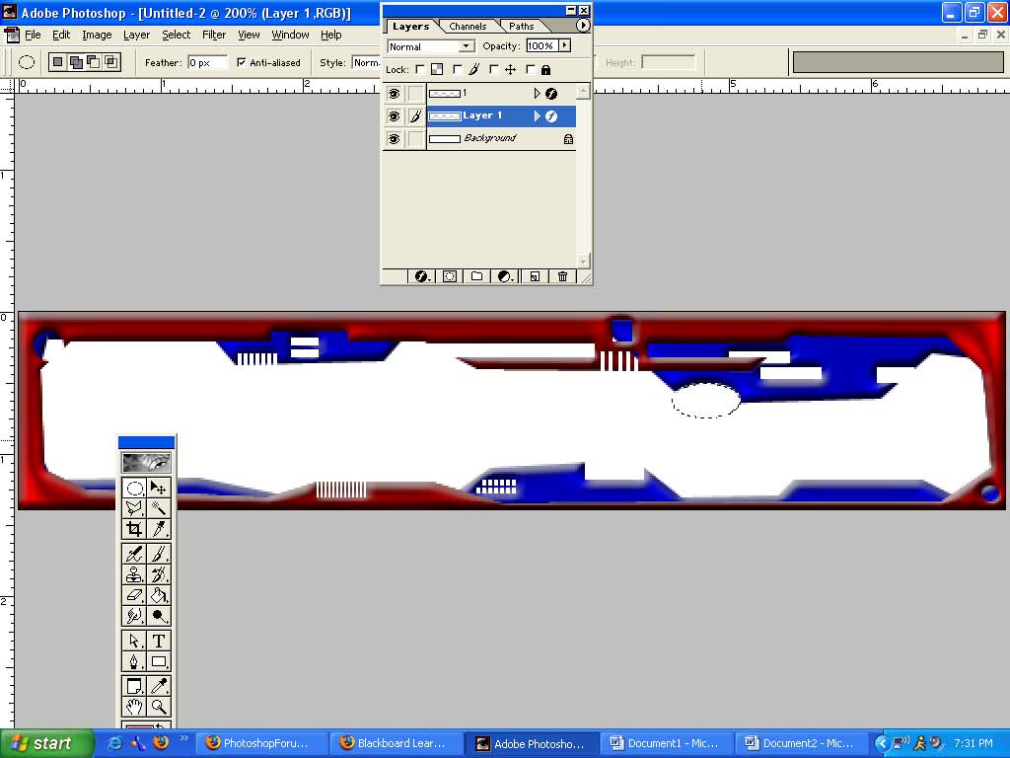Enable lock transparent pixels checkbox
1010x758 pixels.
point(420,70)
